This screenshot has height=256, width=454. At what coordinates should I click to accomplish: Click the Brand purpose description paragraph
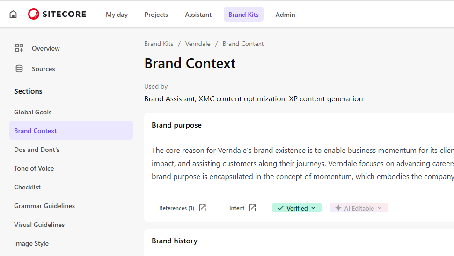(302, 164)
